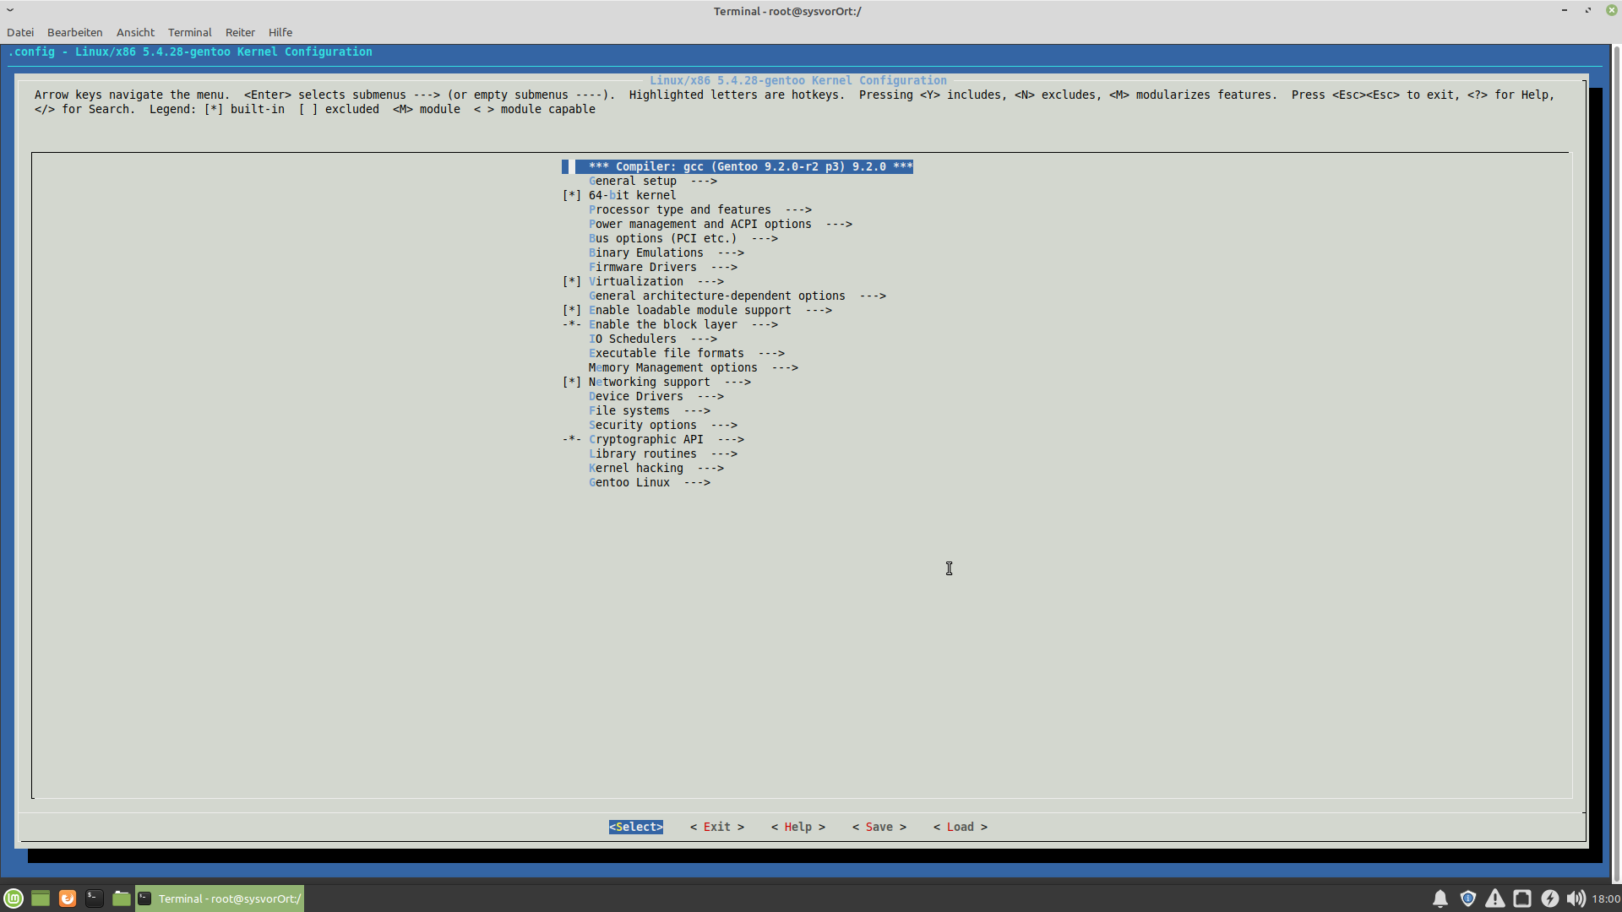Toggle the Networking support checkbox
Screen dimensions: 1622x912
(572, 382)
